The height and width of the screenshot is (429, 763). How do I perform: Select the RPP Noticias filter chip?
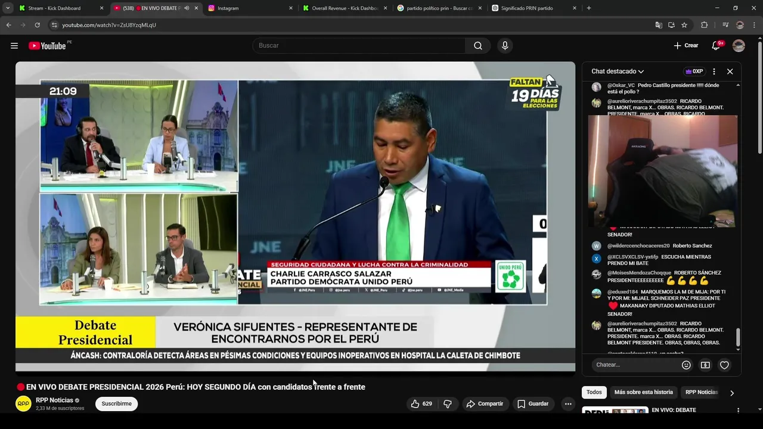pos(701,393)
